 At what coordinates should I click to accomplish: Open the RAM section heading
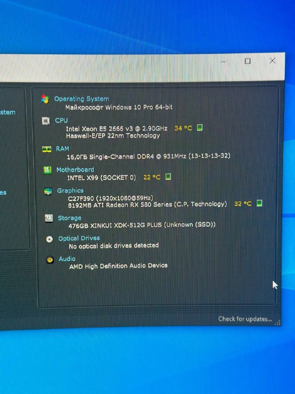point(62,149)
